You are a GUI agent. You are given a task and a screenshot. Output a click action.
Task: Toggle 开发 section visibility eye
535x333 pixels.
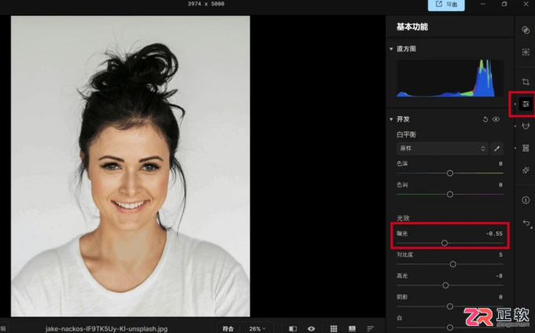(x=496, y=119)
